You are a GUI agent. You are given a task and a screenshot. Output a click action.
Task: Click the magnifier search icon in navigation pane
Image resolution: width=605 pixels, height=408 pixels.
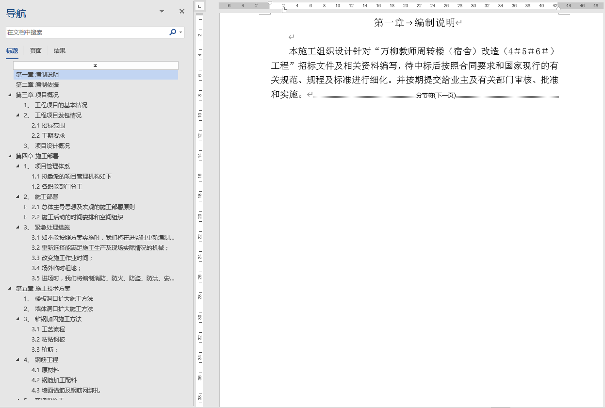click(x=173, y=31)
